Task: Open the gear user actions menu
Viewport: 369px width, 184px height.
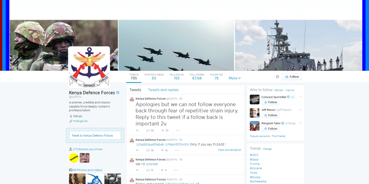Action: (x=277, y=77)
